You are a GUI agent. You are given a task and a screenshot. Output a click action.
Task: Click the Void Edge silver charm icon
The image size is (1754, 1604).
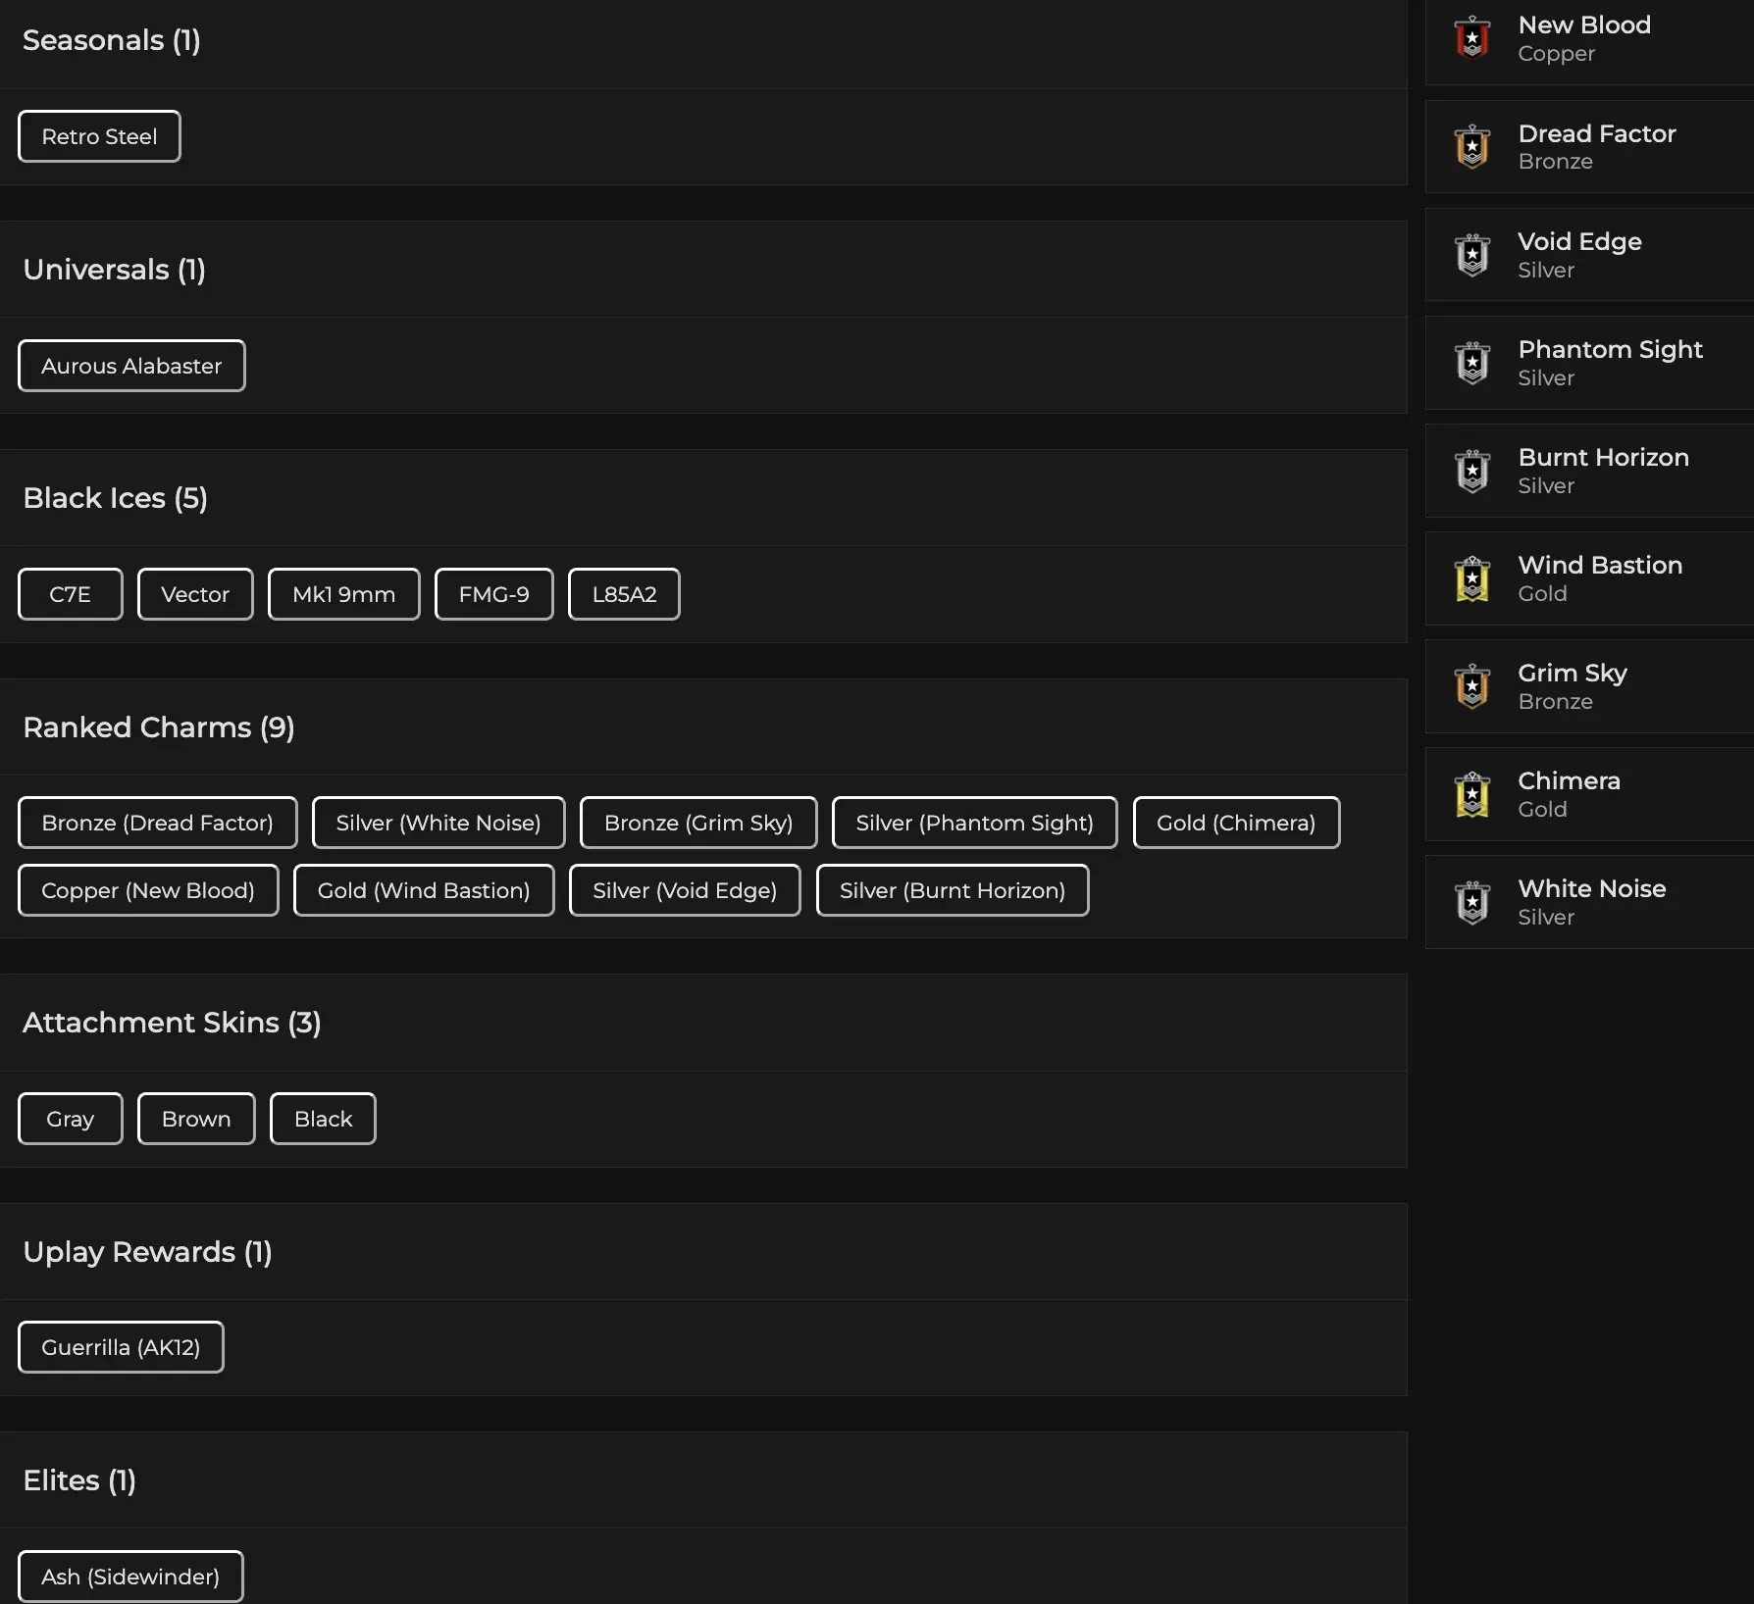click(x=1472, y=255)
